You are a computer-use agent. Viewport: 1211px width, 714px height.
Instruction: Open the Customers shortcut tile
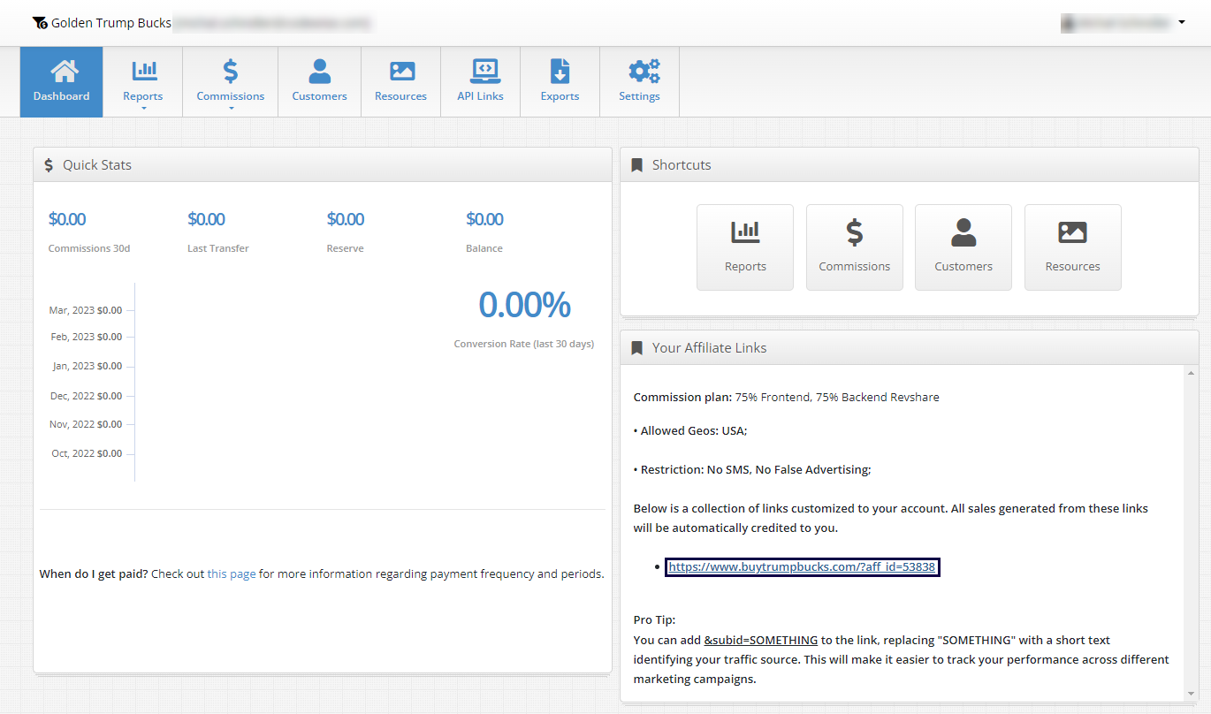point(963,247)
